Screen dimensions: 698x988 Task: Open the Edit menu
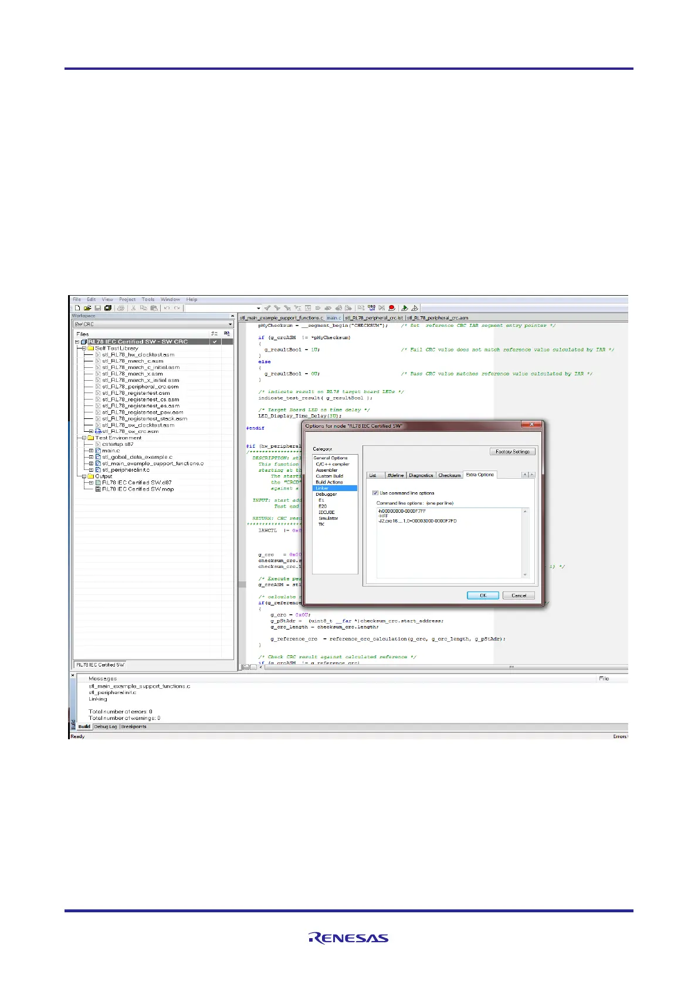(x=92, y=299)
